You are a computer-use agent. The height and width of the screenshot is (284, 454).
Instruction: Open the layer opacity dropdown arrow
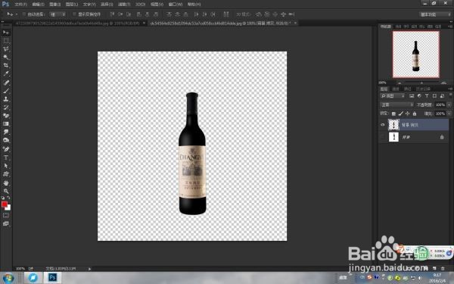[449, 105]
